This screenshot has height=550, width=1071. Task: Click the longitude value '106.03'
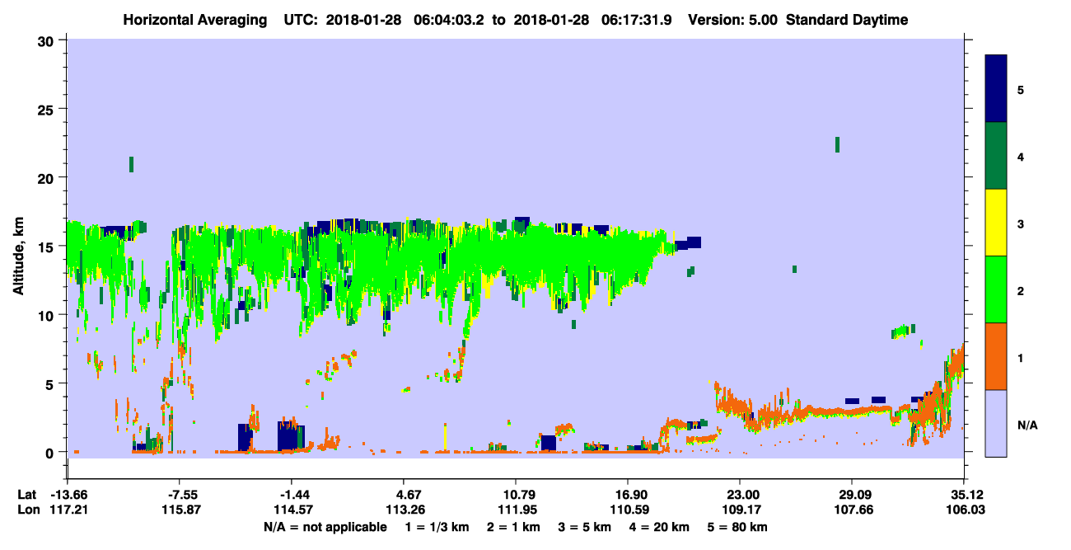[x=964, y=510]
